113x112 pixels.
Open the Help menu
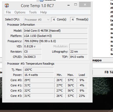[43, 12]
